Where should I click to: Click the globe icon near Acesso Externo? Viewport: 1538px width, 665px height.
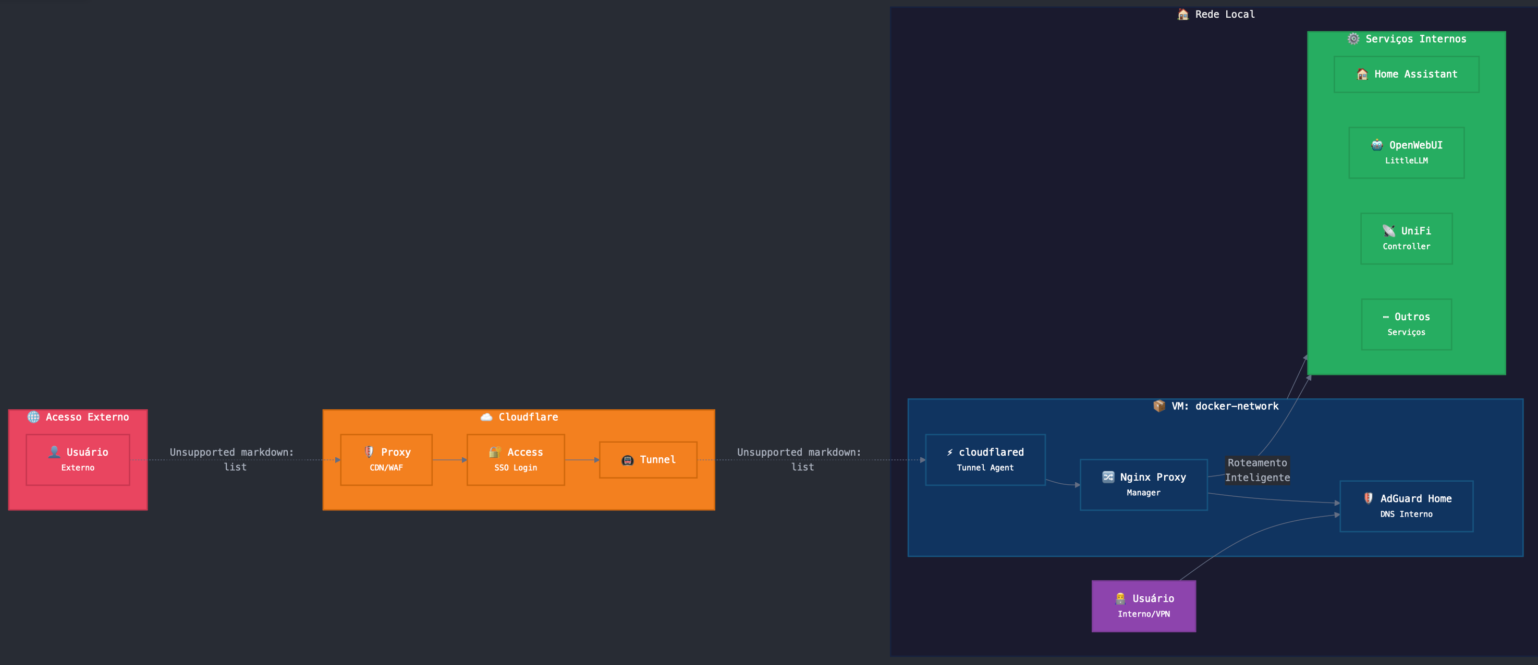pos(33,417)
